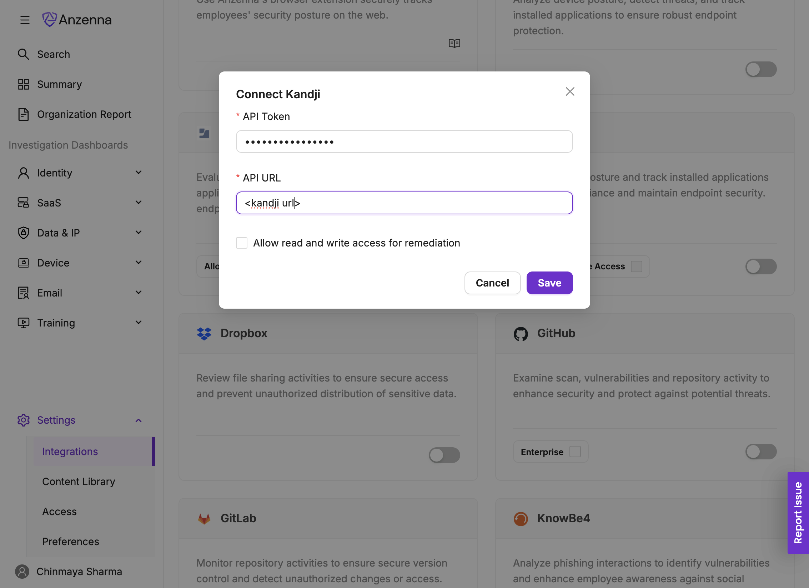809x588 pixels.
Task: Click the Anzenna logo
Action: pos(77,20)
